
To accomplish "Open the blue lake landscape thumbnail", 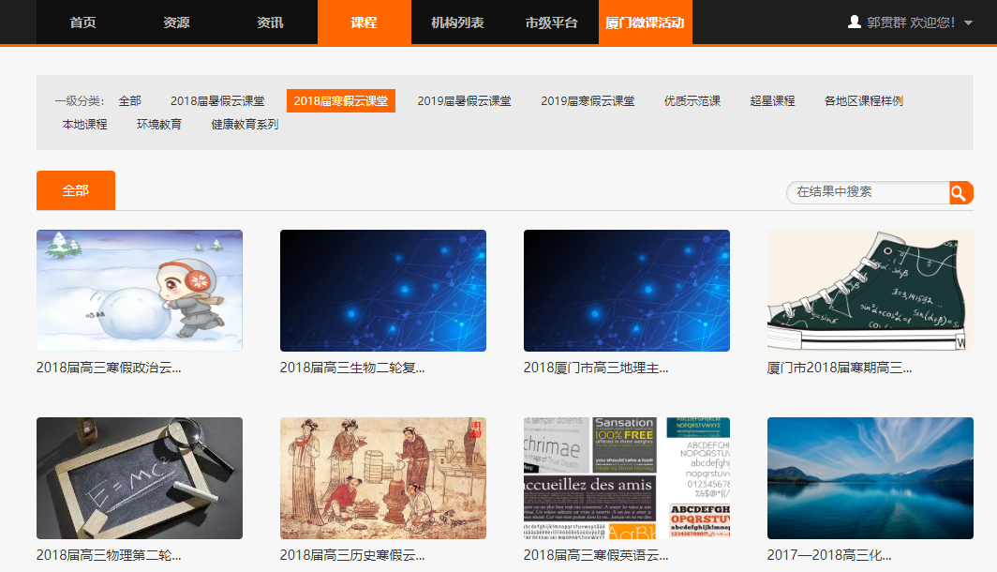I will (870, 478).
